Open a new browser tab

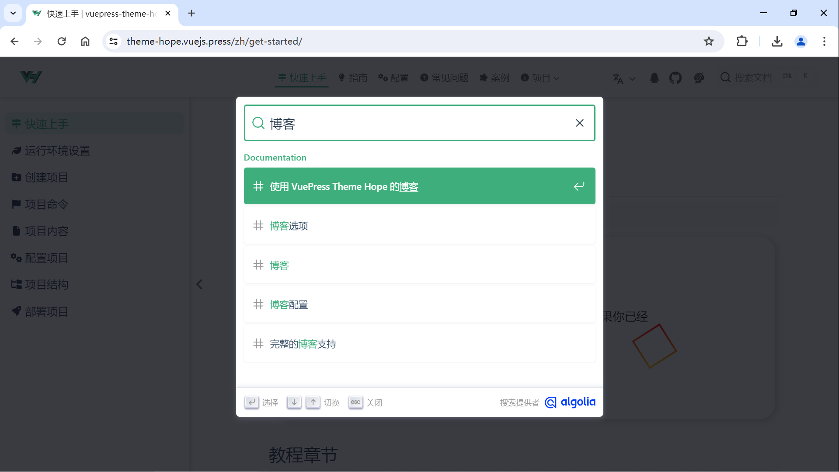pyautogui.click(x=191, y=13)
